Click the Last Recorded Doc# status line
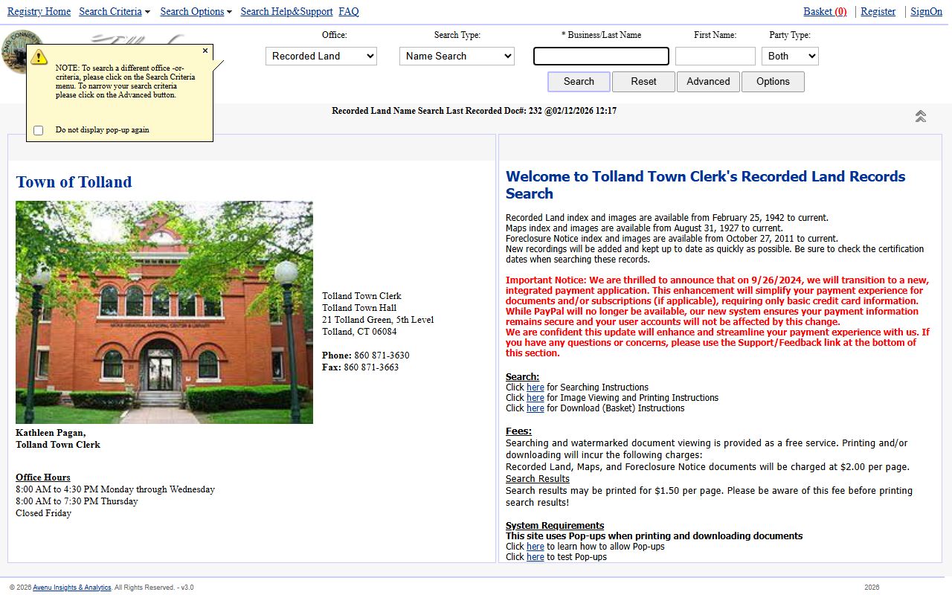Image resolution: width=952 pixels, height=595 pixels. click(x=474, y=111)
